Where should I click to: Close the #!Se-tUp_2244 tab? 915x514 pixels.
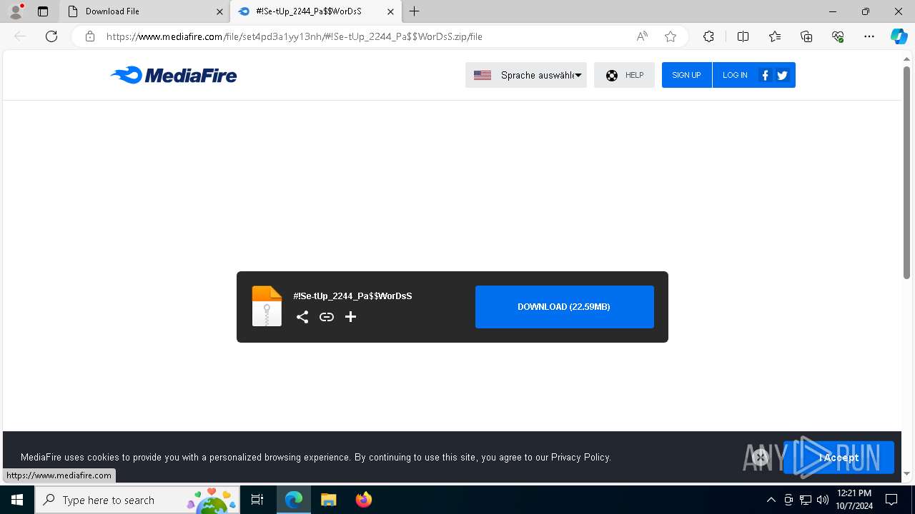tap(390, 11)
